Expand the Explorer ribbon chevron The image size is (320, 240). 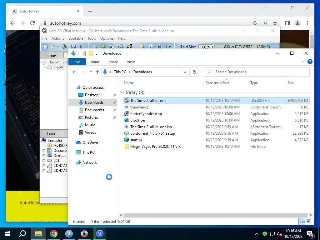303,62
